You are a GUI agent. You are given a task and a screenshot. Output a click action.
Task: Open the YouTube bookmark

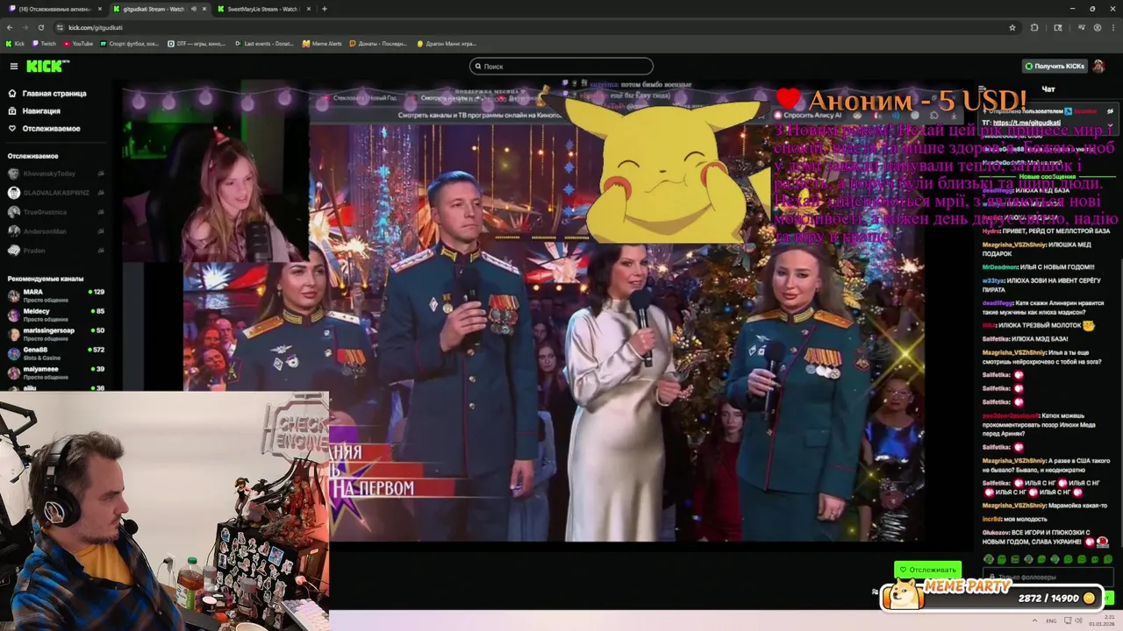pyautogui.click(x=78, y=43)
